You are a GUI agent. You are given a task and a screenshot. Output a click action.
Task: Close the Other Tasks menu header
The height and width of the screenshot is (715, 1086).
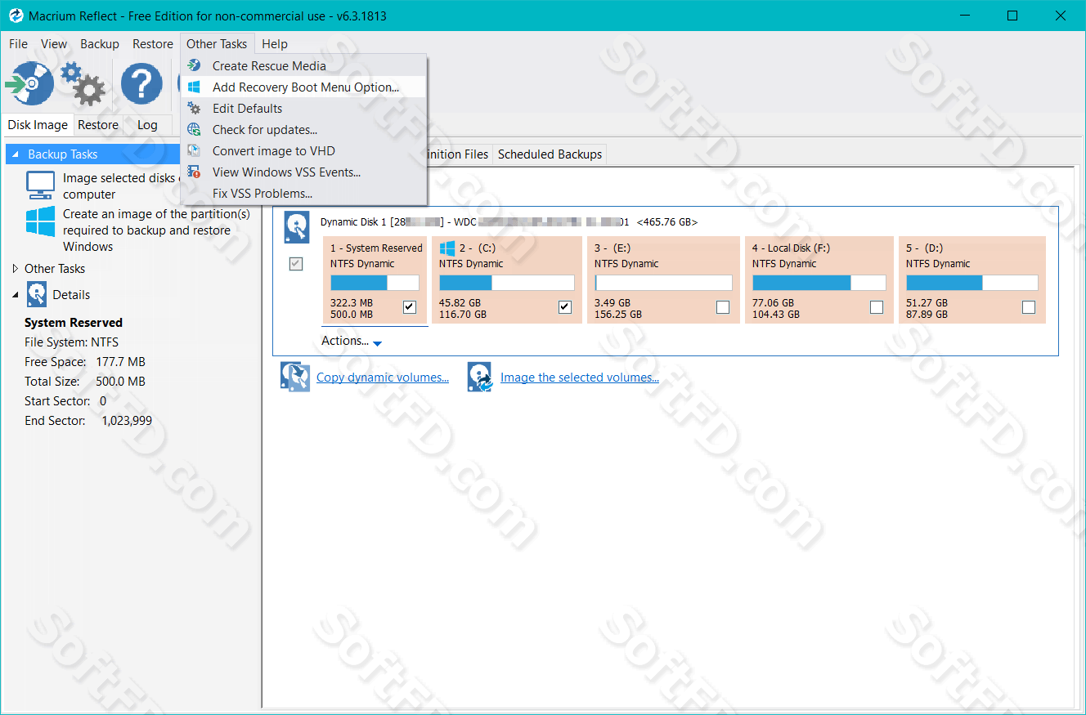pos(217,44)
